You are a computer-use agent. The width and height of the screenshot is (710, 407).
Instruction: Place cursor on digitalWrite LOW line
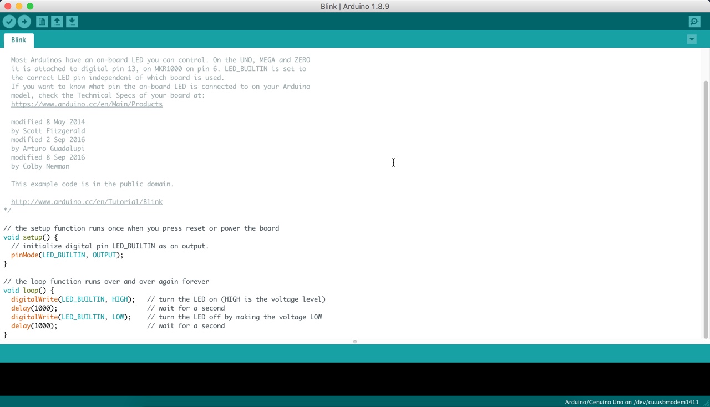[x=70, y=317]
